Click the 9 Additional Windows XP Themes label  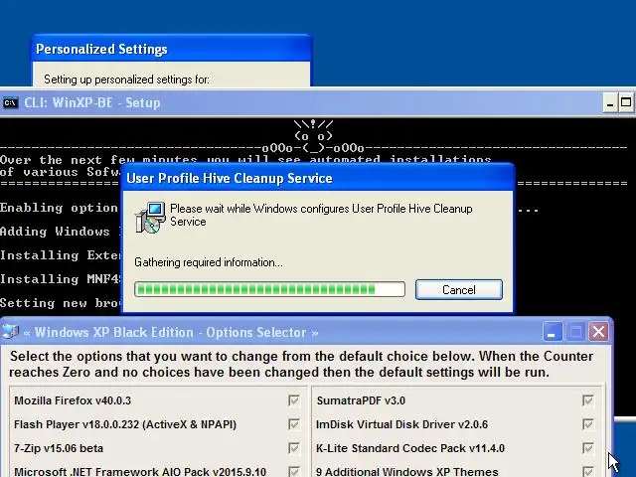(x=407, y=472)
